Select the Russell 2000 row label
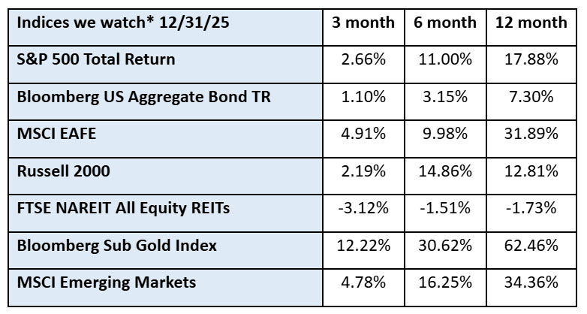This screenshot has height=314, width=587. (x=63, y=171)
